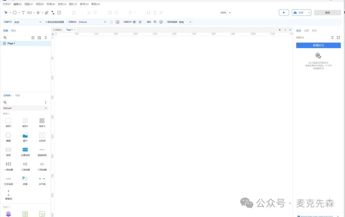Open the 帮助(H) menu
The width and height of the screenshot is (345, 217).
pos(96,4)
